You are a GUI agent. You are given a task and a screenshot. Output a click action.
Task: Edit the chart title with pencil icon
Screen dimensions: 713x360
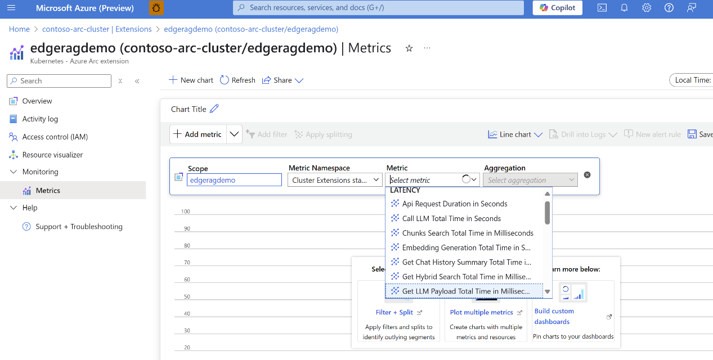(214, 109)
